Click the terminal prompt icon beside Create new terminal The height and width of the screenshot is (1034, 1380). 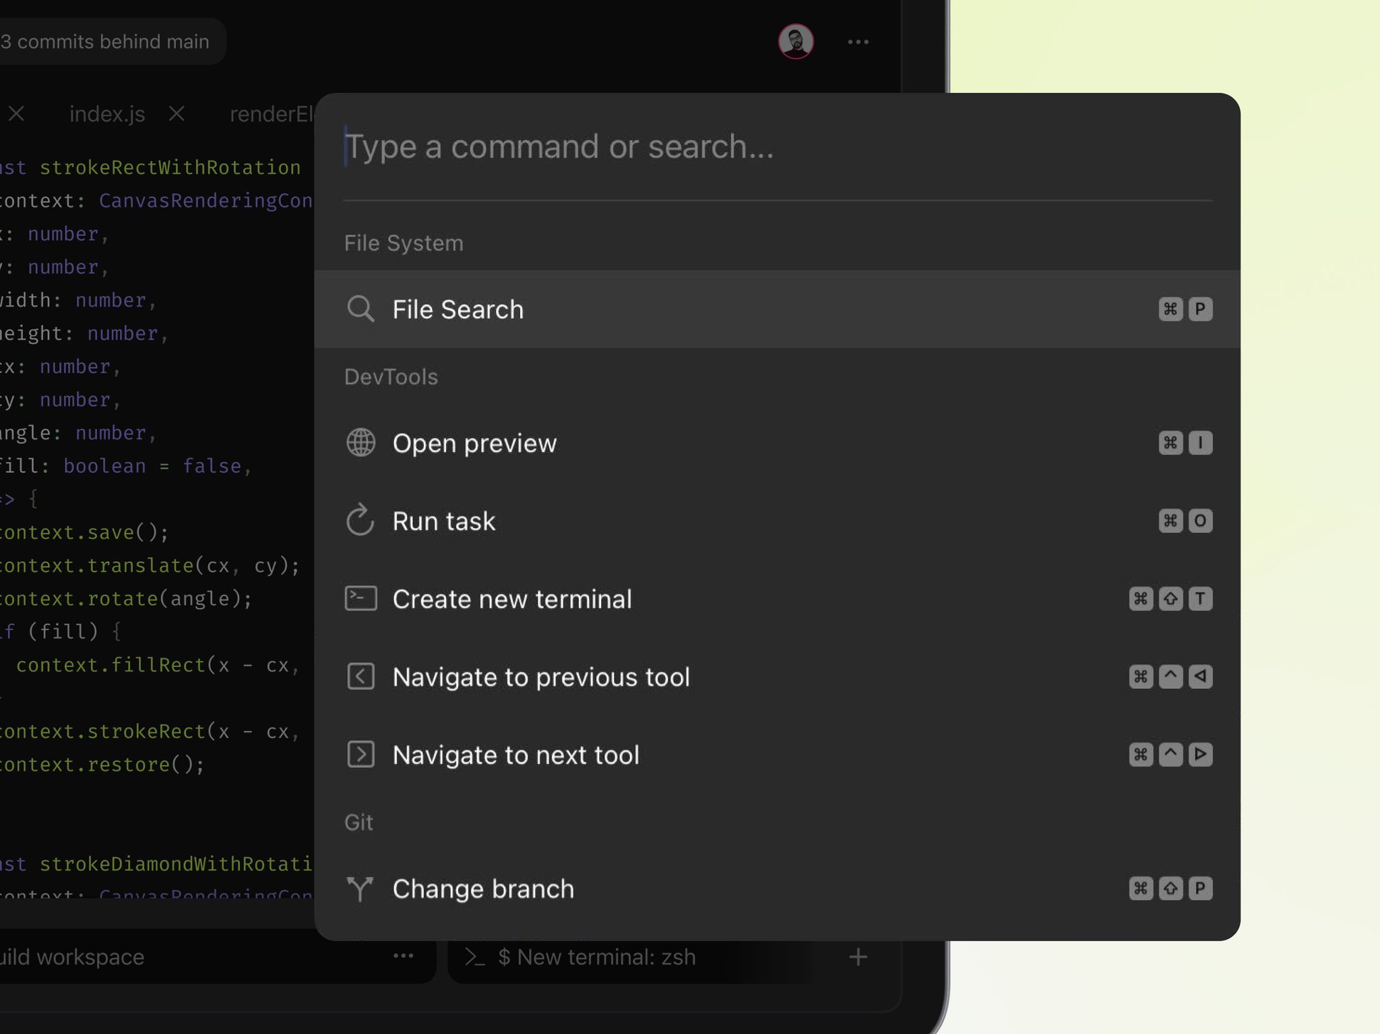point(361,599)
